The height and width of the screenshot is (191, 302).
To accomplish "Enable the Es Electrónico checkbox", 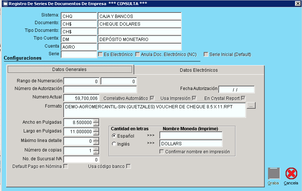I will [101, 55].
